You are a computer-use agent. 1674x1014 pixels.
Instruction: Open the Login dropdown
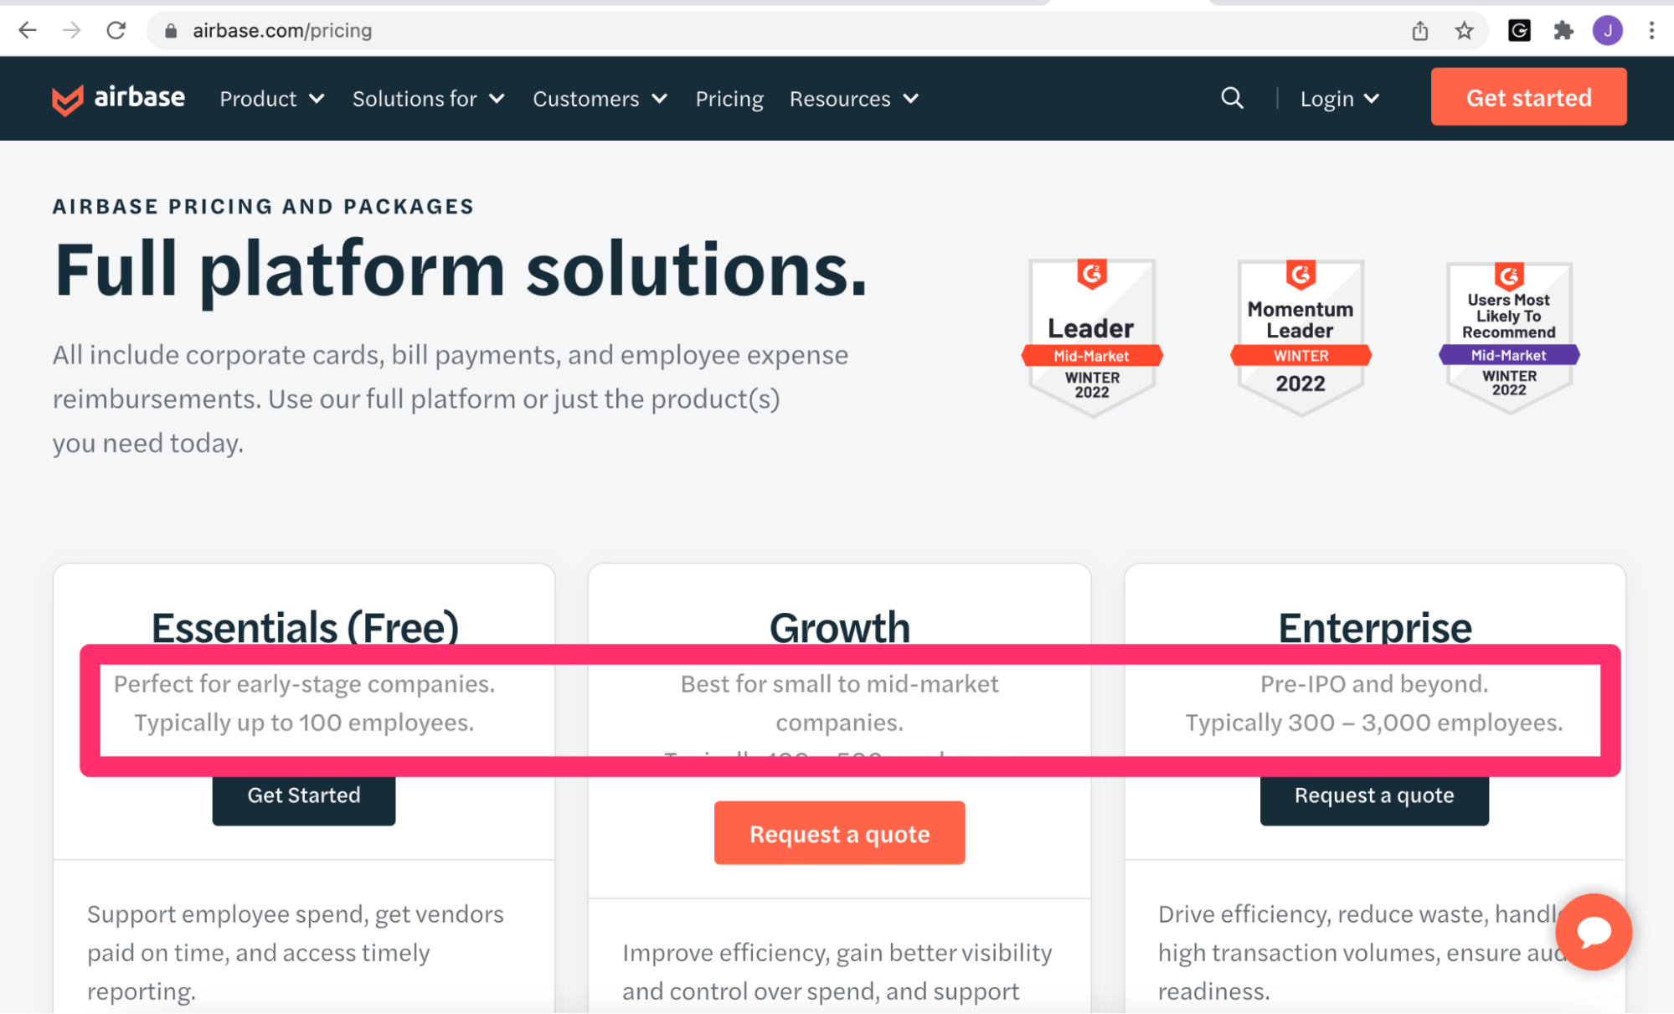pyautogui.click(x=1338, y=98)
